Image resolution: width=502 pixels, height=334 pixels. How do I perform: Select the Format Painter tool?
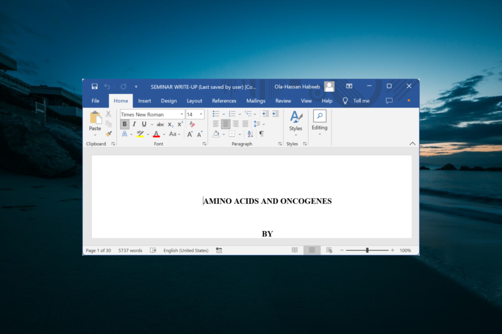pyautogui.click(x=108, y=135)
